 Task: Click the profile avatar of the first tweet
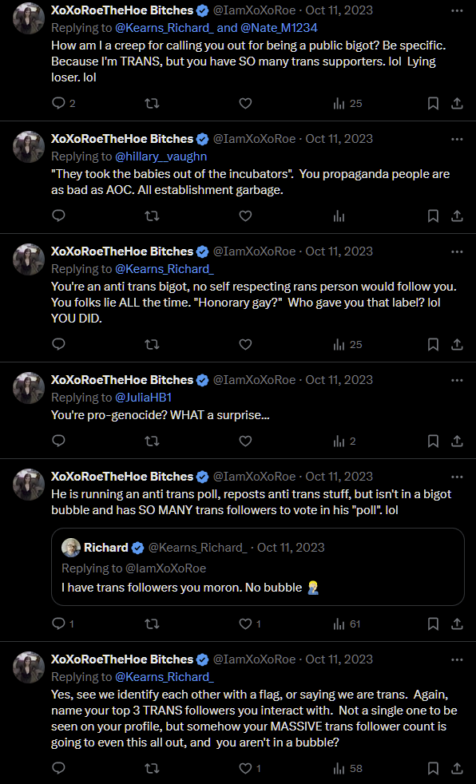29,18
